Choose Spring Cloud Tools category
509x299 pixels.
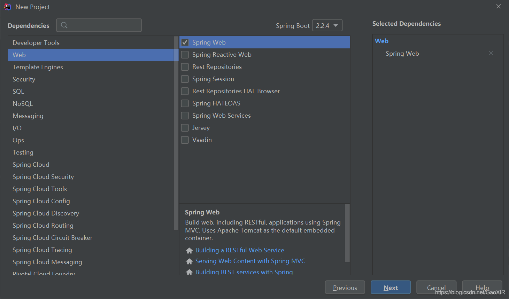point(91,189)
